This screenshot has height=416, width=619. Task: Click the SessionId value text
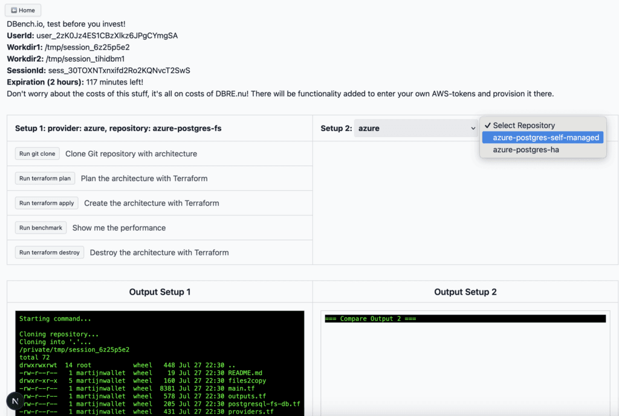point(119,71)
